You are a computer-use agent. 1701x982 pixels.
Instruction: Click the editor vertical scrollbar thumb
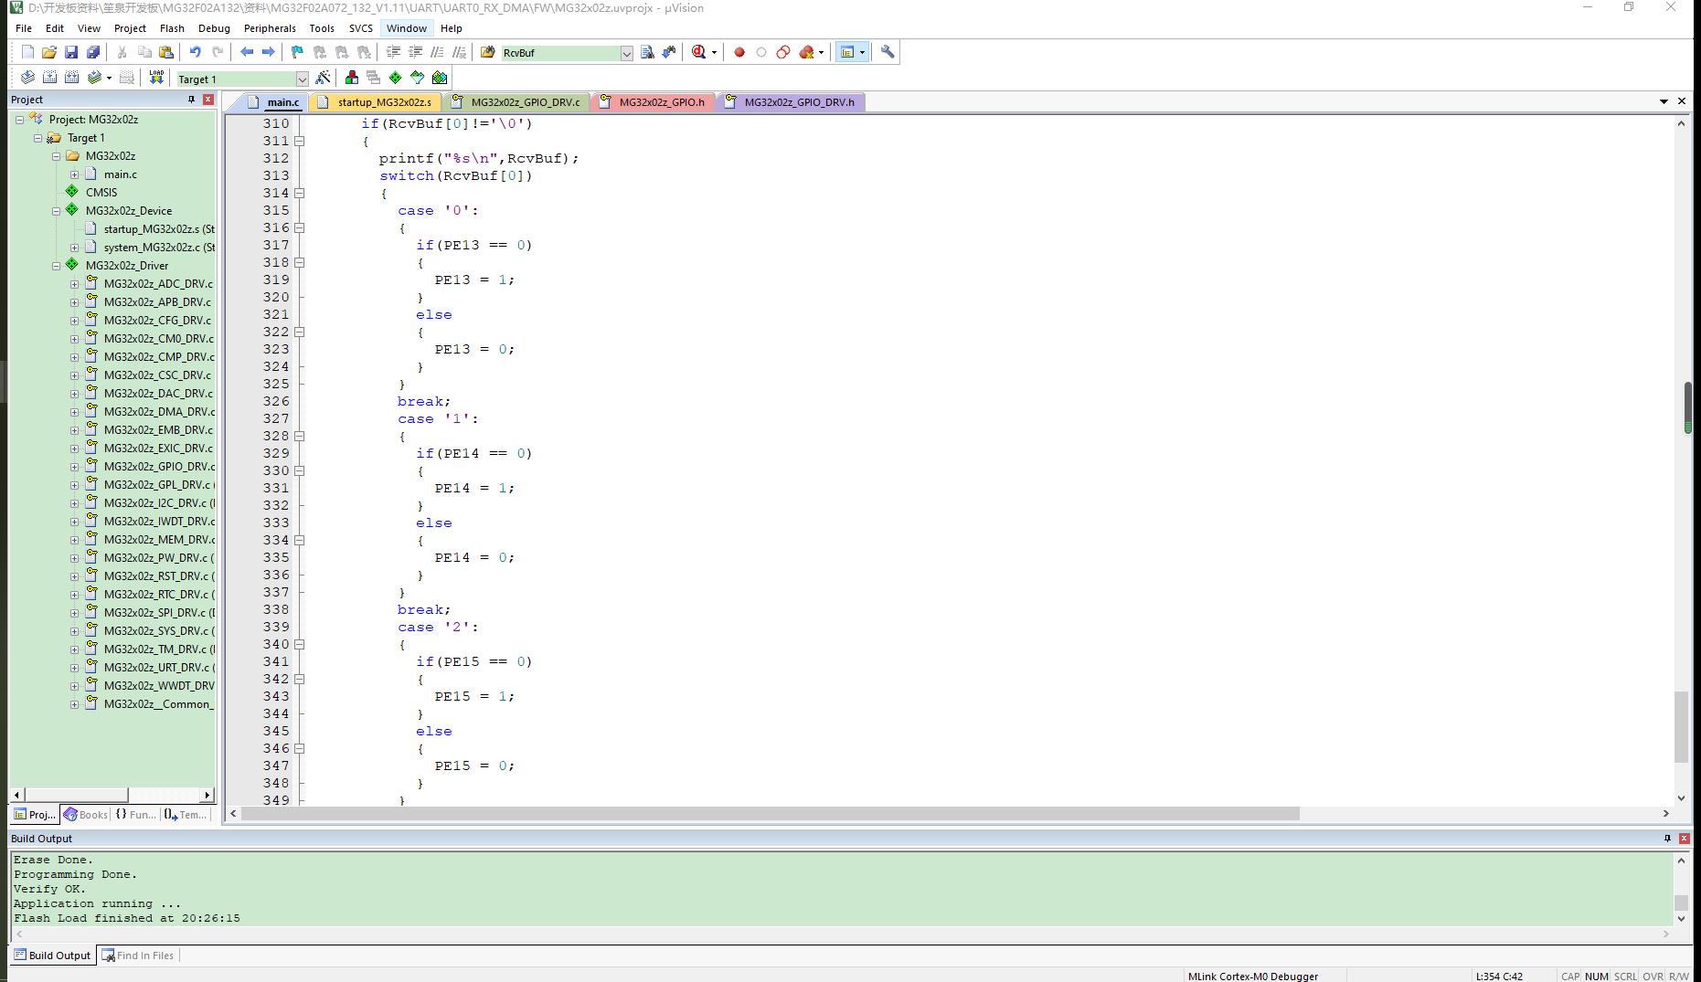(1681, 727)
